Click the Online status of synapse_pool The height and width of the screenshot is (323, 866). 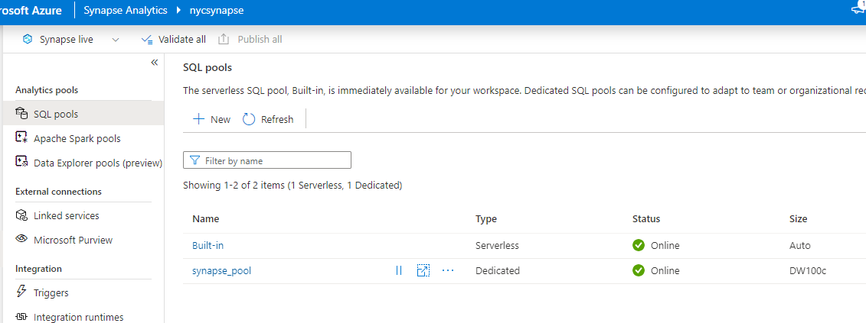[656, 270]
